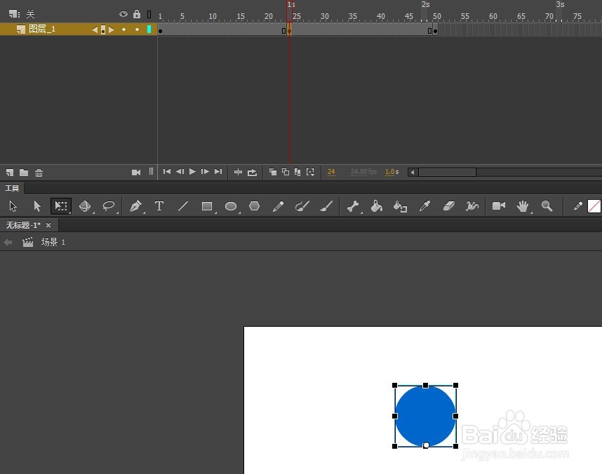Hide the 图层_1 layer with its eye toggle
The height and width of the screenshot is (474, 602).
pyautogui.click(x=123, y=29)
